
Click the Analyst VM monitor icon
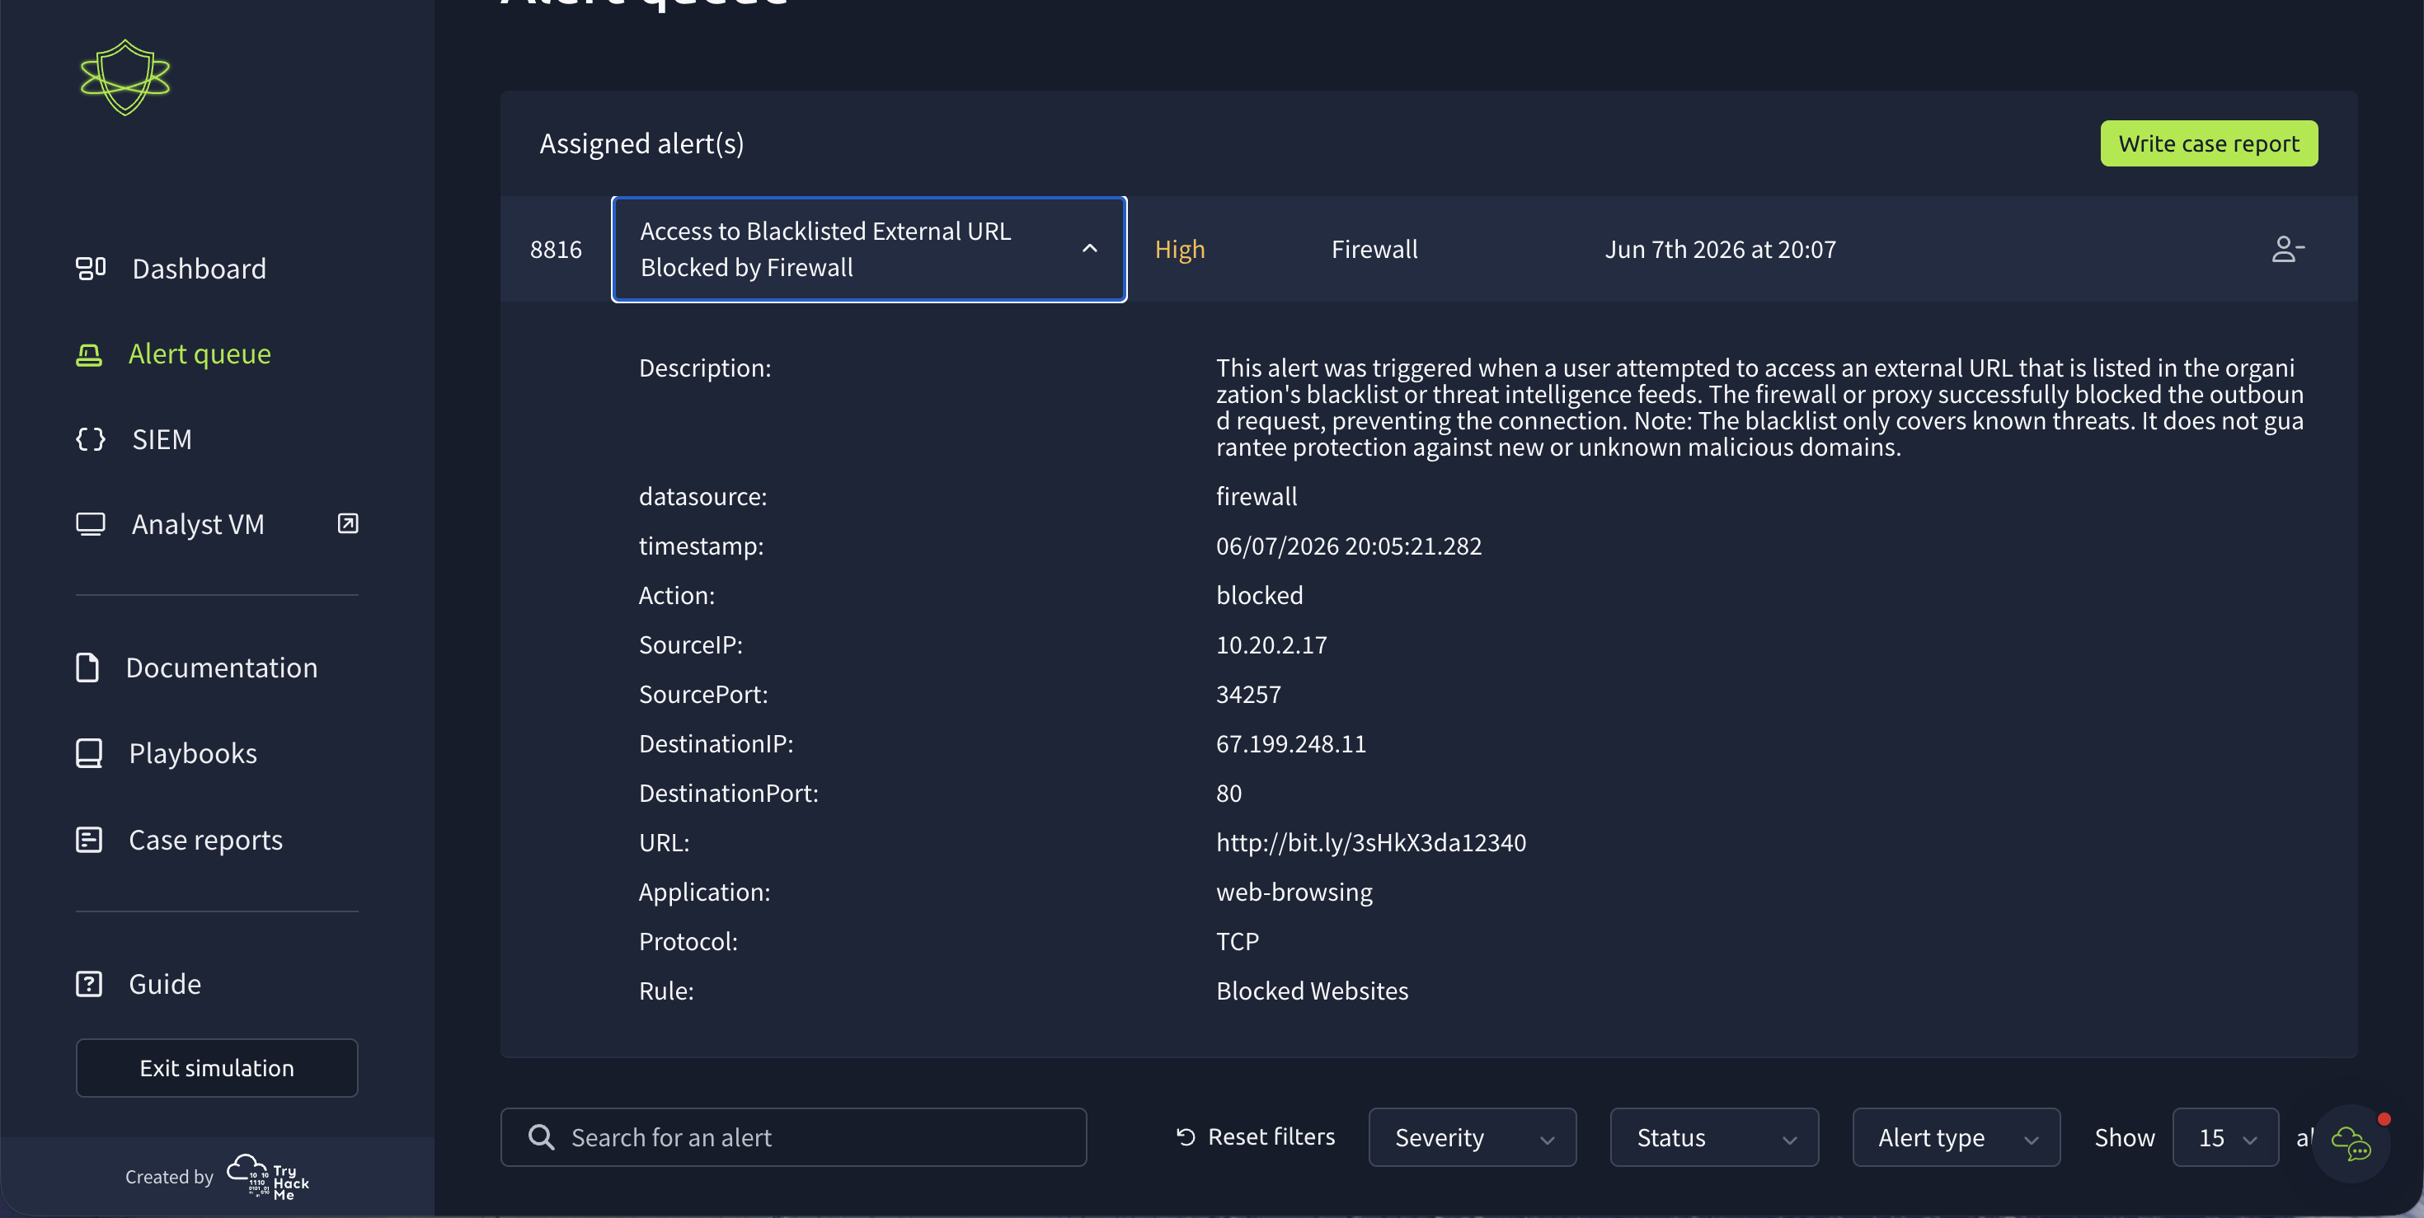[91, 524]
